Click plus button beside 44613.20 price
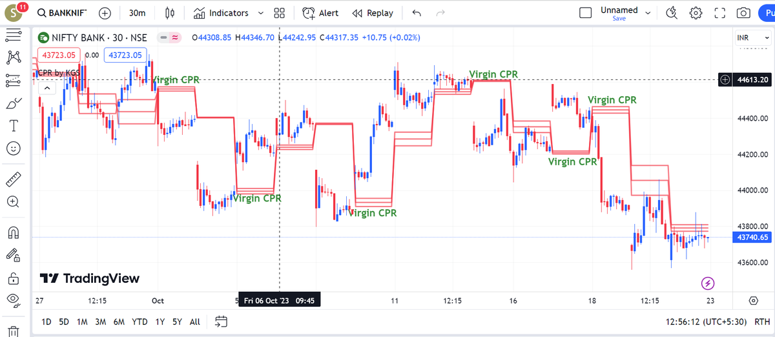The height and width of the screenshot is (337, 775). pyautogui.click(x=725, y=80)
